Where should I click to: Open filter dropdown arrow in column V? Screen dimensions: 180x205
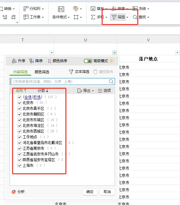(x=177, y=53)
